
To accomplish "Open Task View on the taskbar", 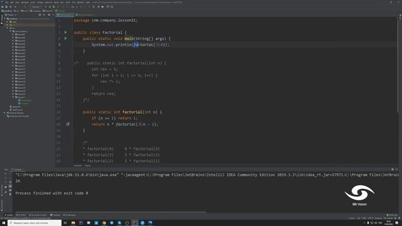I will [x=65, y=223].
